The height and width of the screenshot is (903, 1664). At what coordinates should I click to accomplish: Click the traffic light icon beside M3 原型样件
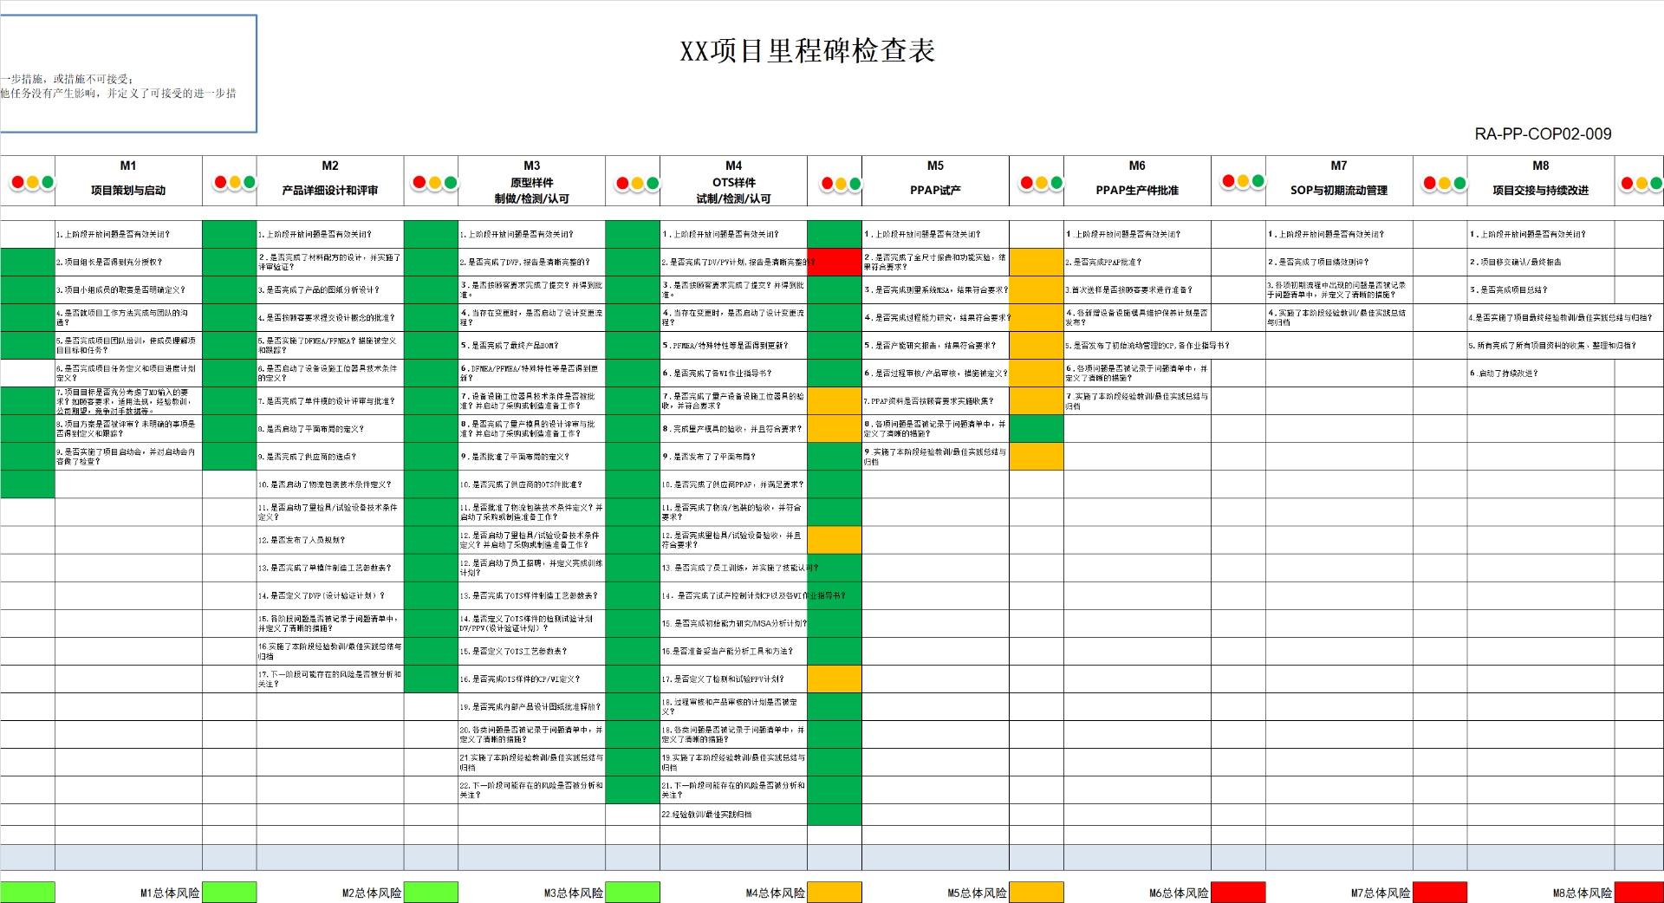433,182
